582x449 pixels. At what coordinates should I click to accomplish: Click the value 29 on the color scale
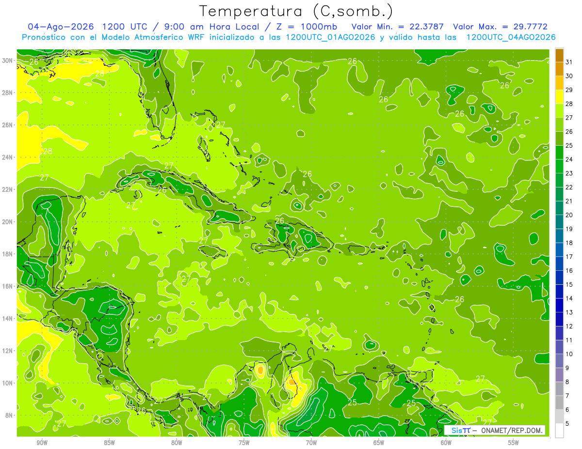click(x=569, y=90)
